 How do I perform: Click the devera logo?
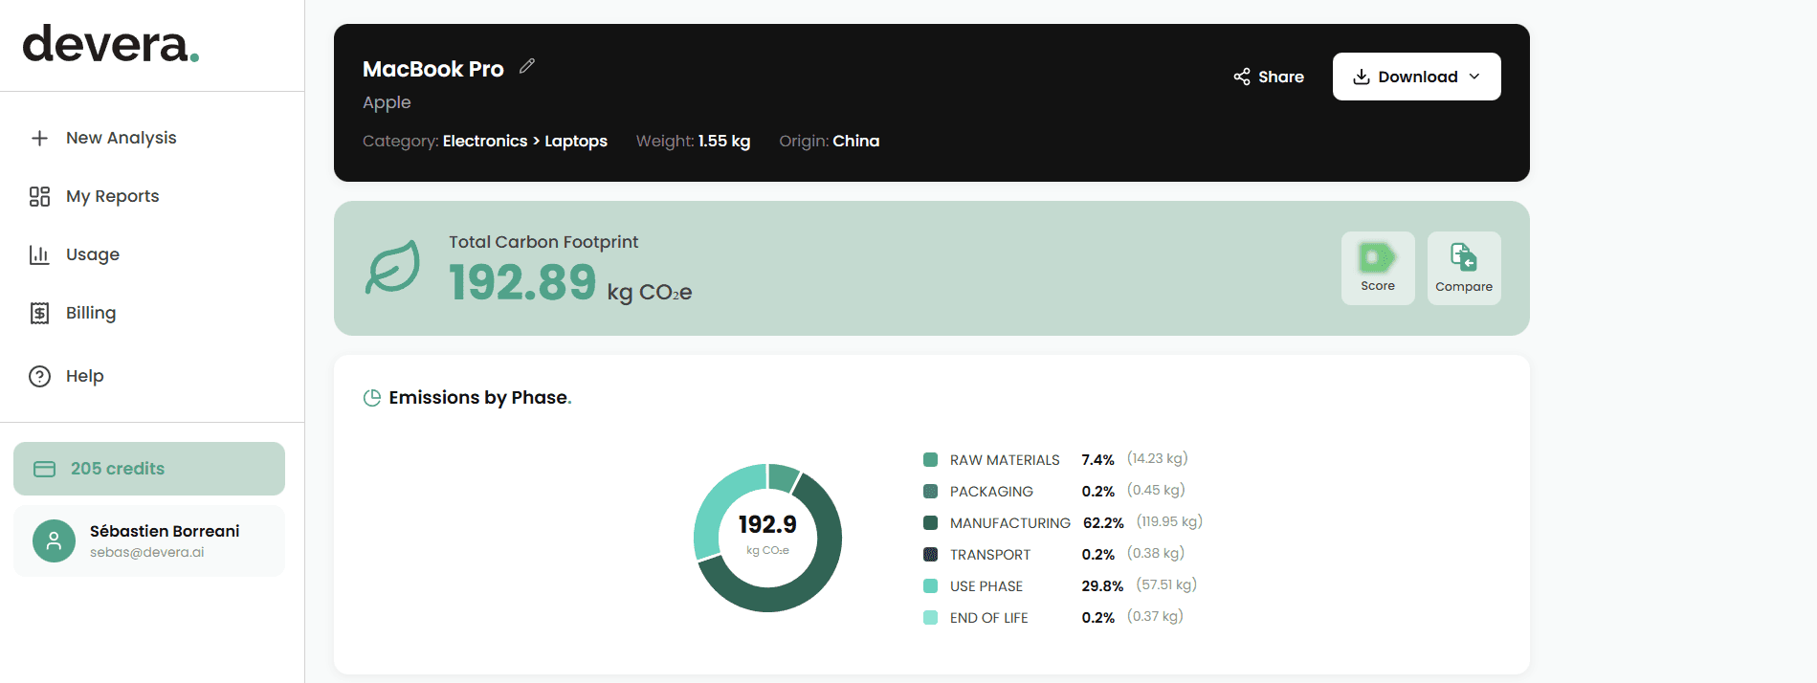pos(111,44)
